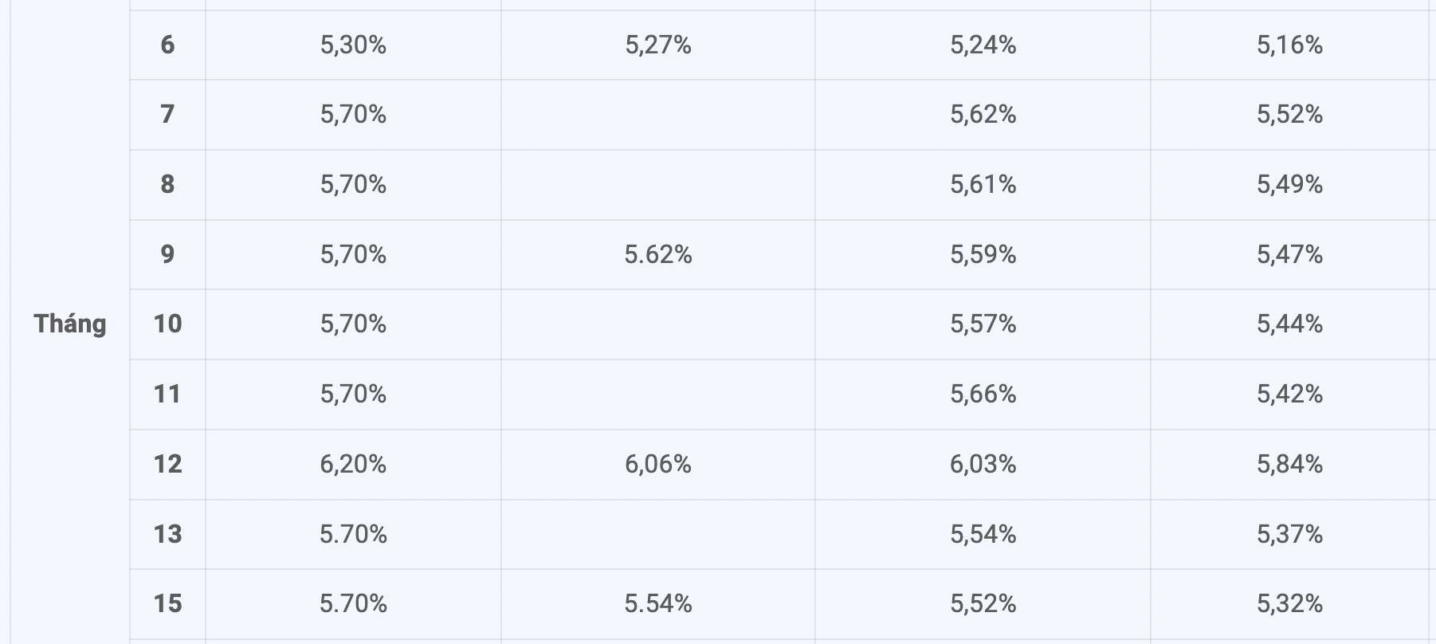This screenshot has width=1436, height=644.
Task: Select the 5.54% cell in row 15
Action: [x=658, y=603]
